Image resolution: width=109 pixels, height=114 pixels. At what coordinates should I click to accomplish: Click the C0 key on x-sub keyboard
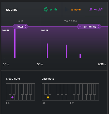point(8,97)
